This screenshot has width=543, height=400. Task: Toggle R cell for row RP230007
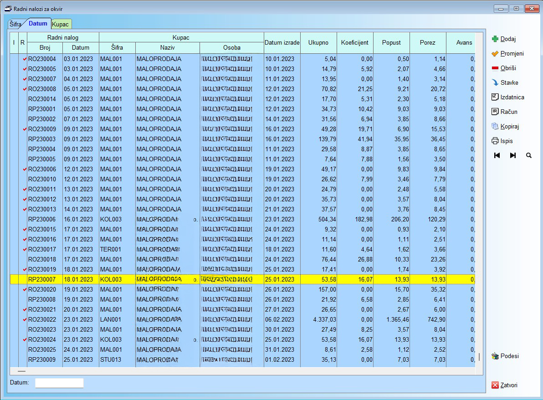(23, 279)
